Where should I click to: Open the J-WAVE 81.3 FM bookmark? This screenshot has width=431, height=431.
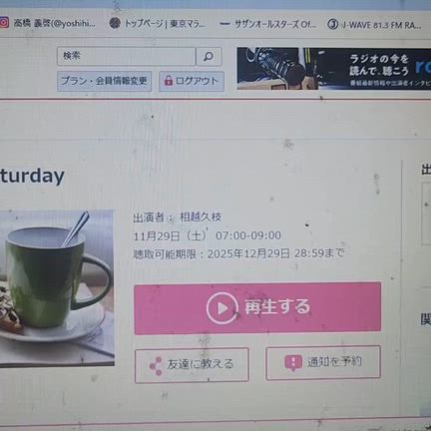click(374, 25)
